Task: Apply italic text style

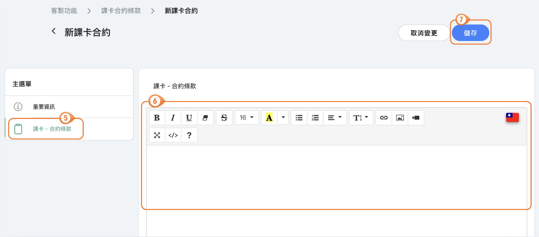Action: [x=173, y=118]
